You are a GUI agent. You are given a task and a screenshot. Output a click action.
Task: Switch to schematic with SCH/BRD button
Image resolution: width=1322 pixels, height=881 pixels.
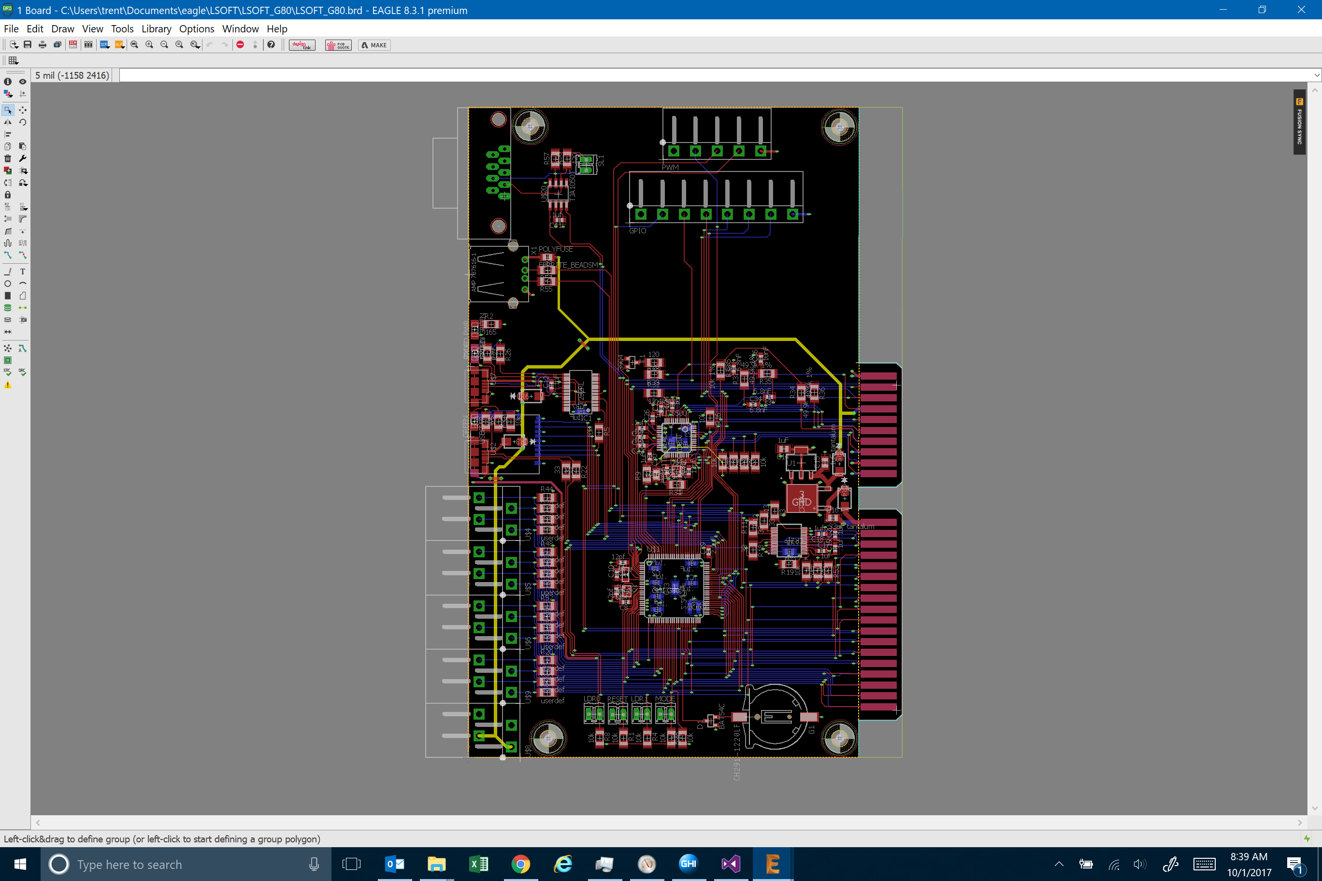(73, 45)
